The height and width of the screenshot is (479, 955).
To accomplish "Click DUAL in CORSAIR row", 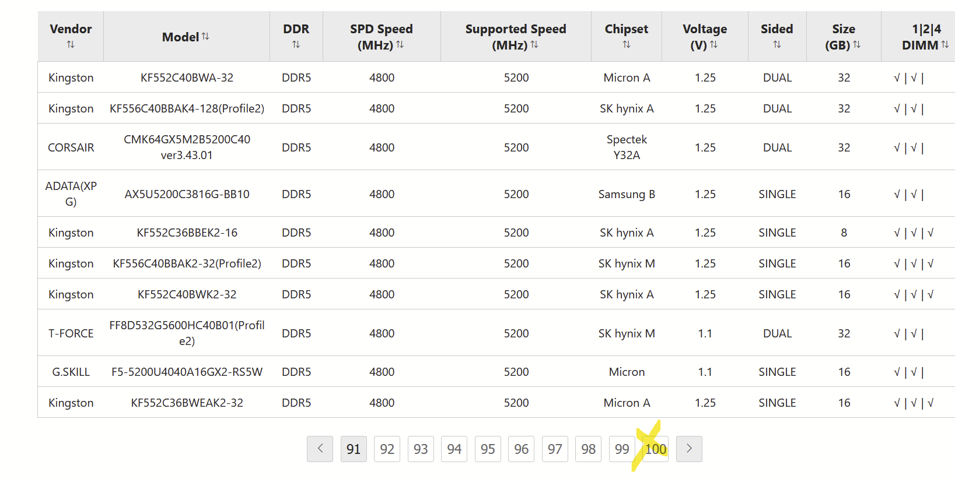I will click(777, 147).
